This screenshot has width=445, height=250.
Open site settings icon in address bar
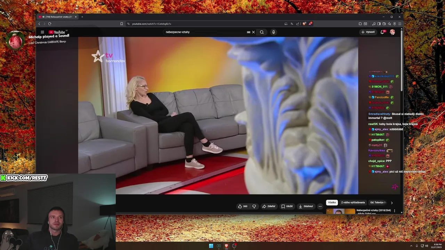point(128,24)
